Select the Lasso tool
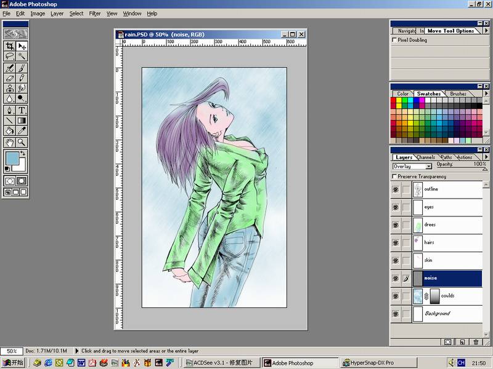The height and width of the screenshot is (369, 493). coord(10,57)
